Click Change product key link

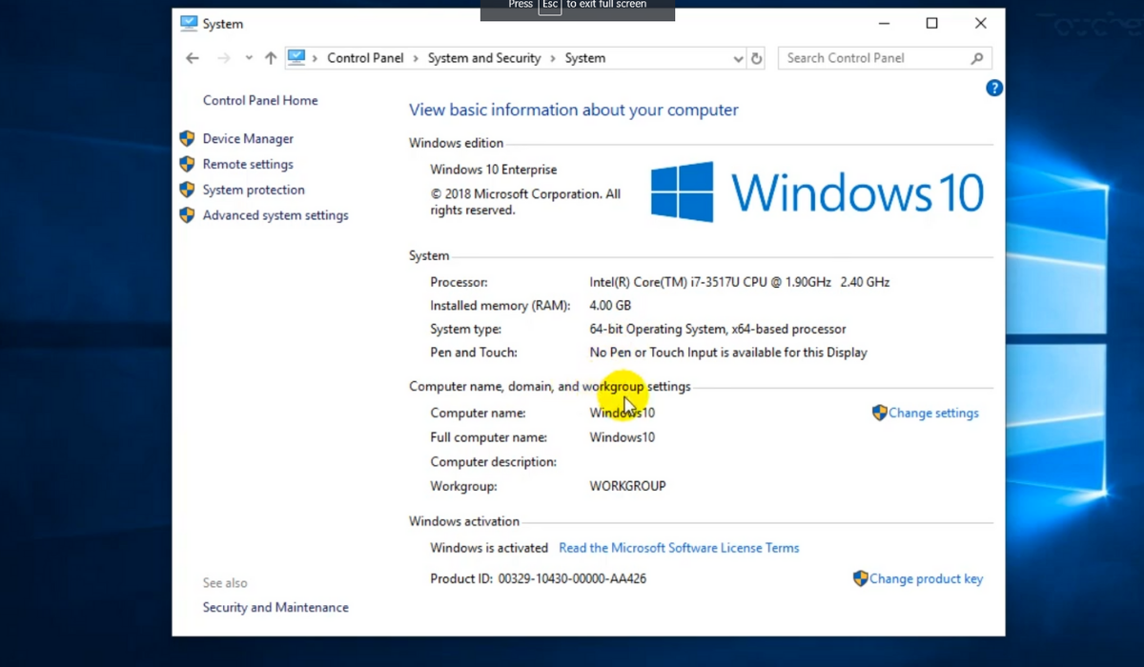tap(926, 579)
